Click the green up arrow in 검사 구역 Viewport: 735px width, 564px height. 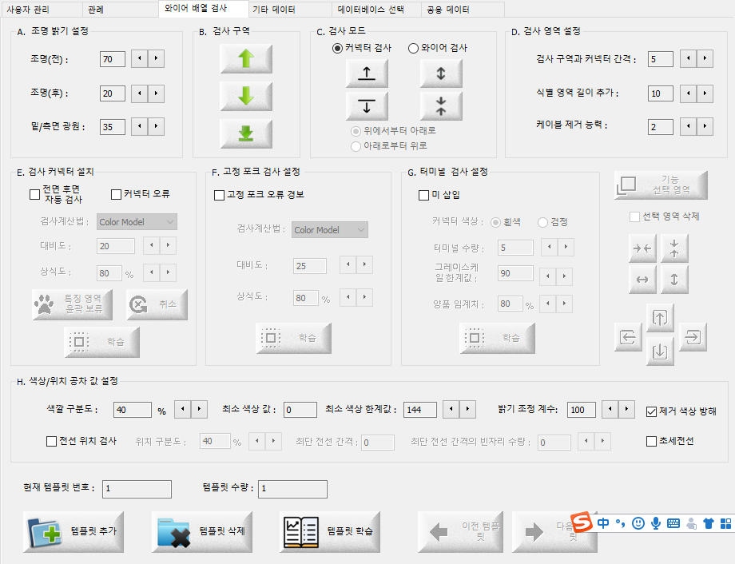(x=246, y=59)
